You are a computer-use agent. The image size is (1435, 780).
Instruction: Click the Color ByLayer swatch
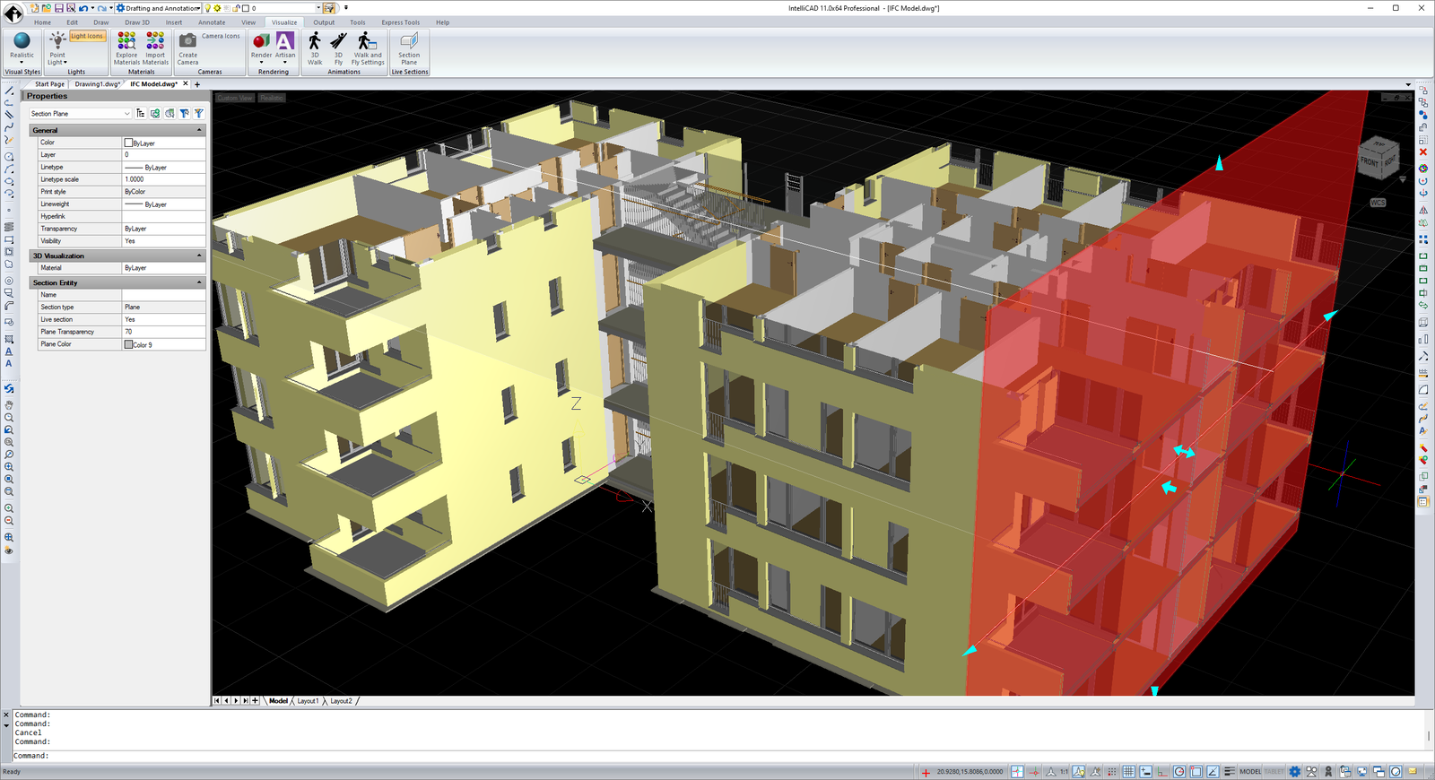pos(128,143)
